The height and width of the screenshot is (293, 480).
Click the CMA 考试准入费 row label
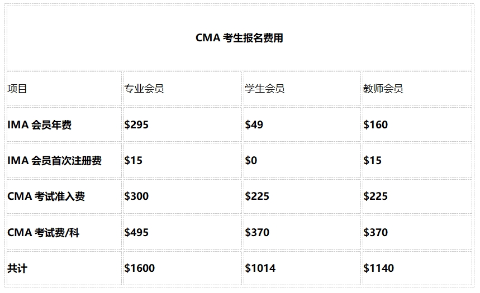pos(46,196)
